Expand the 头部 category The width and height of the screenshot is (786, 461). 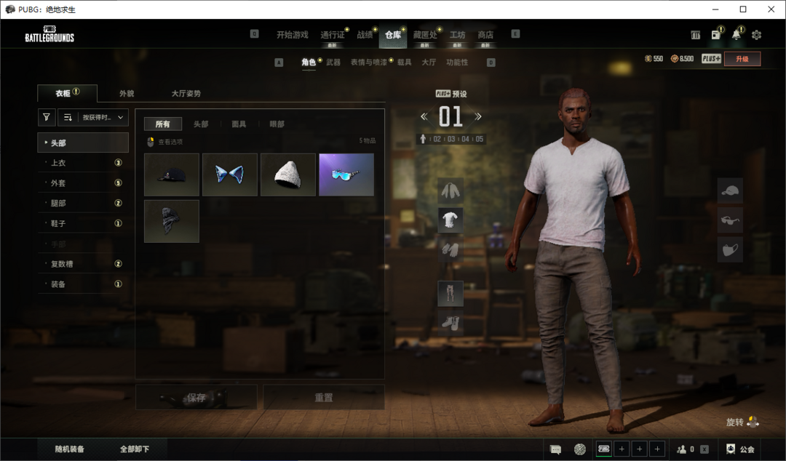coord(83,143)
